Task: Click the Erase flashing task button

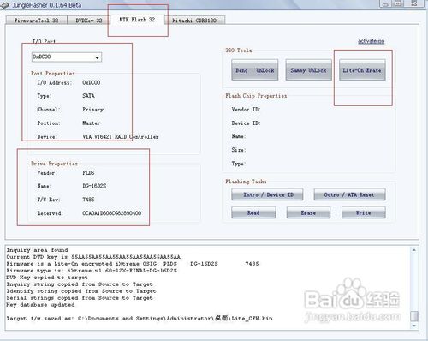Action: click(308, 212)
